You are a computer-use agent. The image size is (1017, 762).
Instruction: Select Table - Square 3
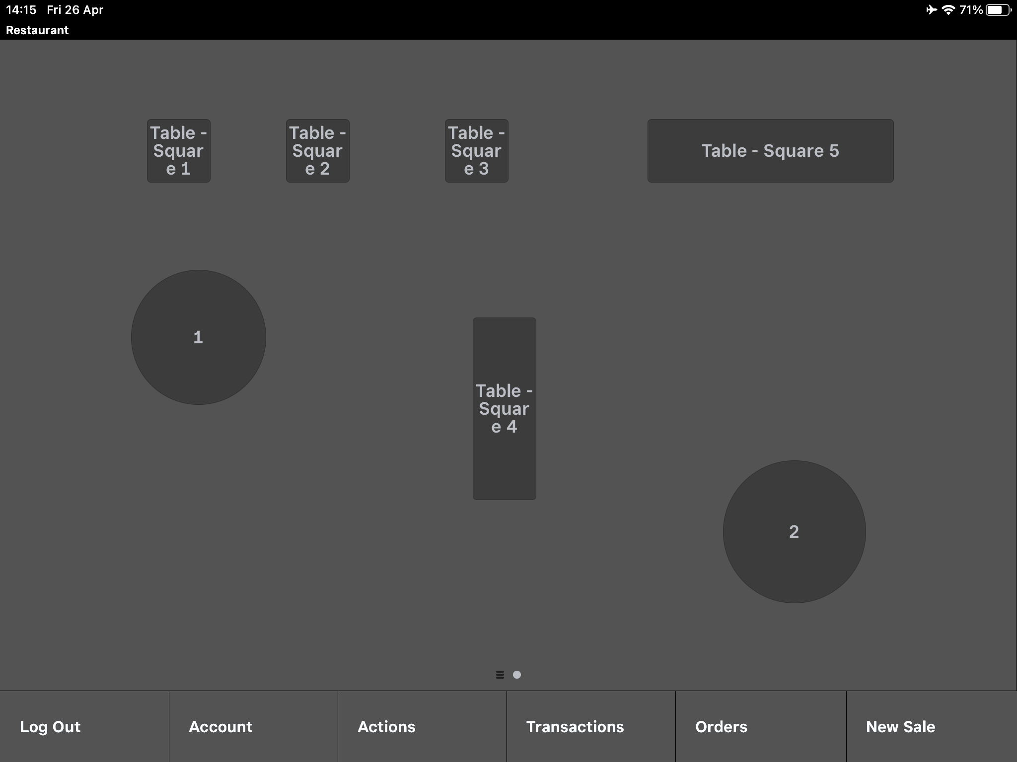coord(476,150)
